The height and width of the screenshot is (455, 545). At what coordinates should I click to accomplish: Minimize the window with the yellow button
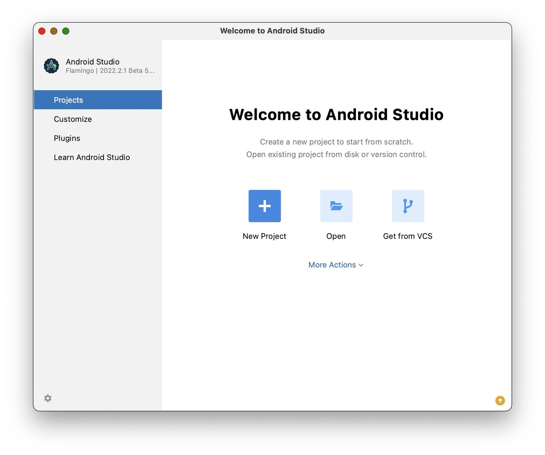tap(54, 31)
